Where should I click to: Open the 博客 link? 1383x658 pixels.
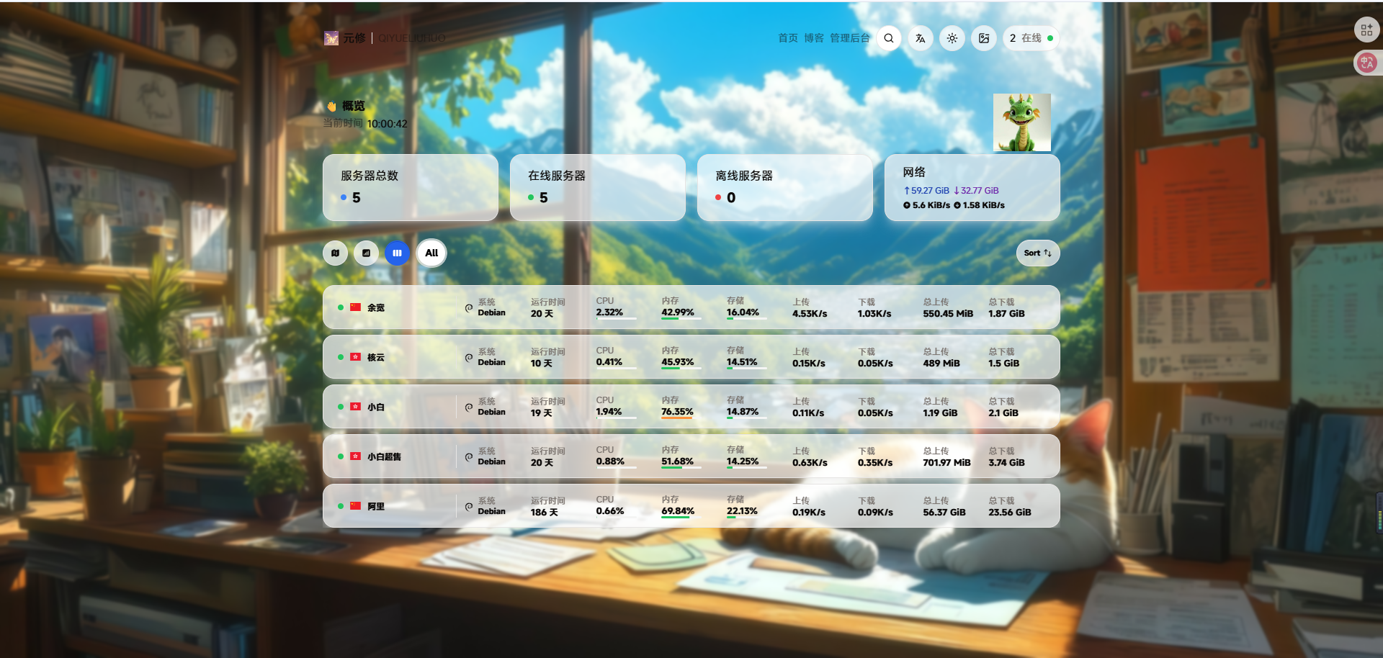coord(813,38)
